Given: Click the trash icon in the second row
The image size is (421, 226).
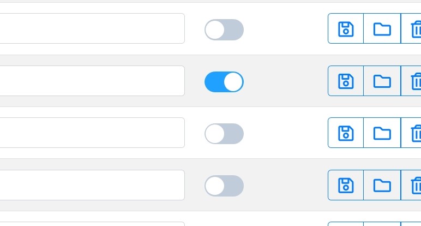Looking at the screenshot, I should (x=415, y=81).
